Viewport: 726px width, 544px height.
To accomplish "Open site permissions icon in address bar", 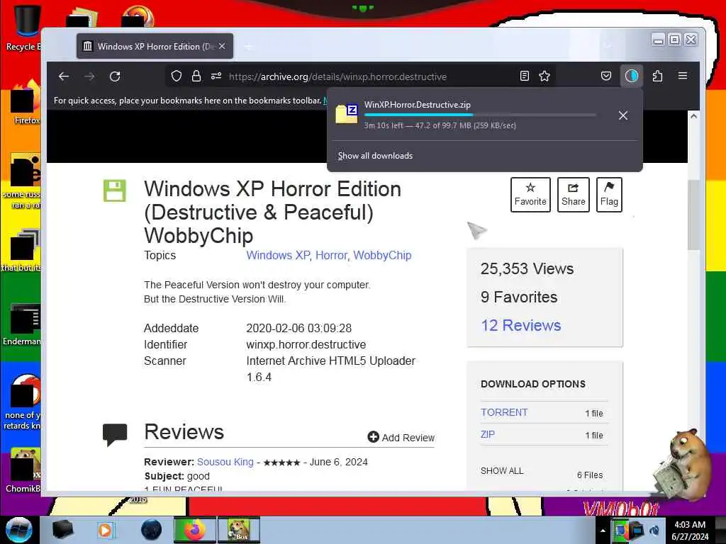I will coord(216,76).
